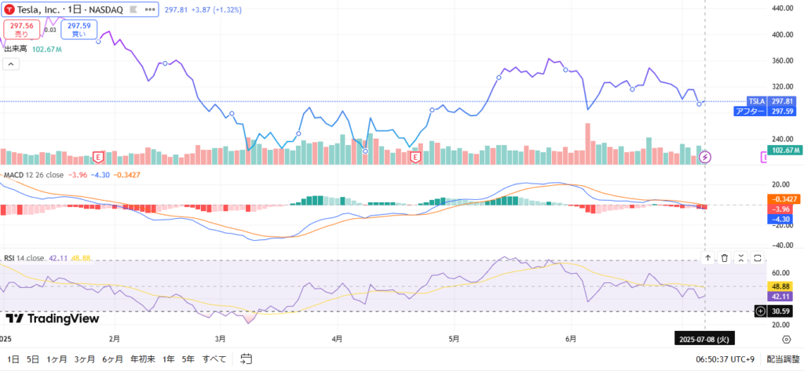Toggle 配当調整 dividend adjustment
Image resolution: width=804 pixels, height=371 pixels.
point(783,358)
